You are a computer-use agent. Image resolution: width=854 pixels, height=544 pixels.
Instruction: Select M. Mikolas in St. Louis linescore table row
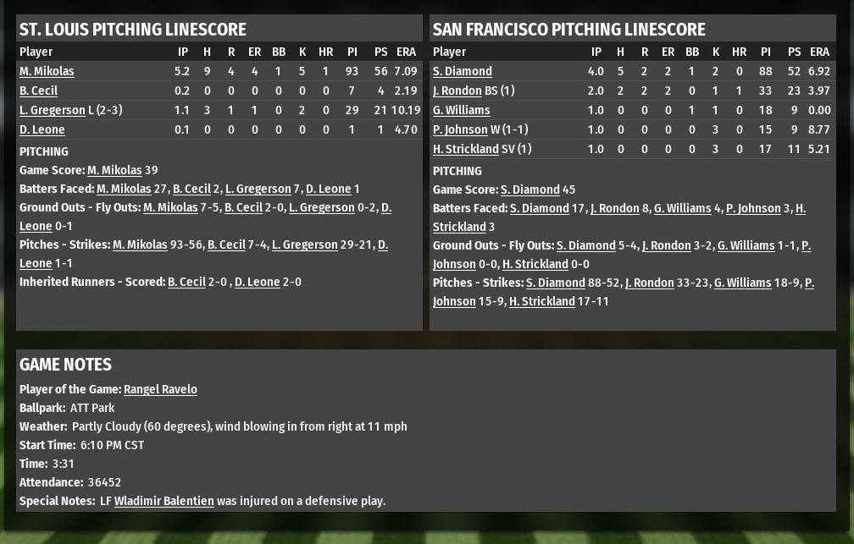click(x=47, y=71)
